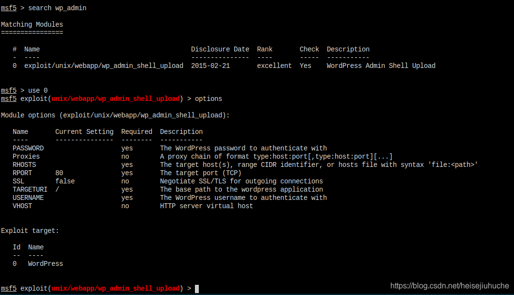This screenshot has height=295, width=514.
Task: Click 'The WordPress password to authenticate with'
Action: (x=243, y=148)
